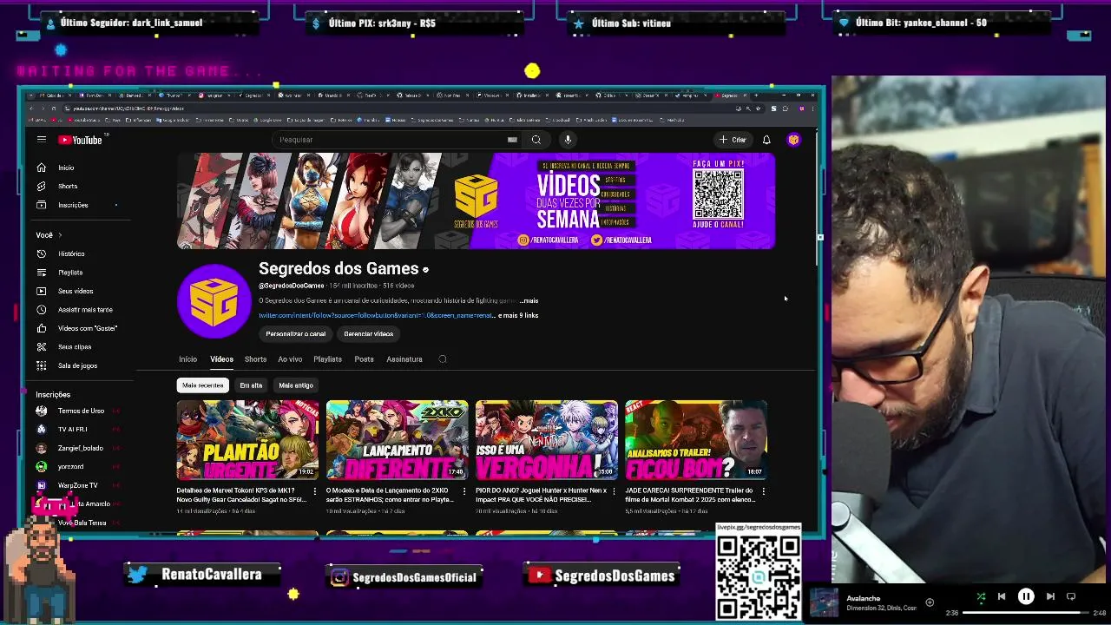Switch to the channel Playlists tab
Image resolution: width=1111 pixels, height=625 pixels.
tap(327, 359)
